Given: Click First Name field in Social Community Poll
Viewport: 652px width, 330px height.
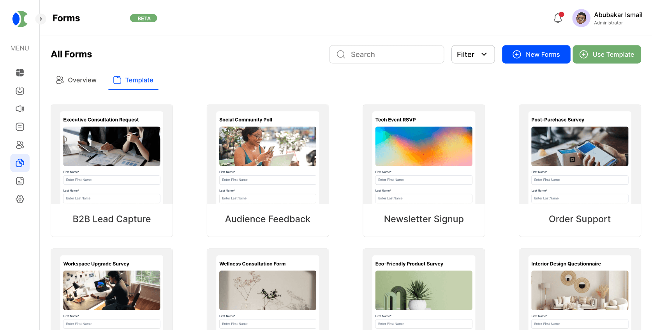Looking at the screenshot, I should tap(268, 180).
